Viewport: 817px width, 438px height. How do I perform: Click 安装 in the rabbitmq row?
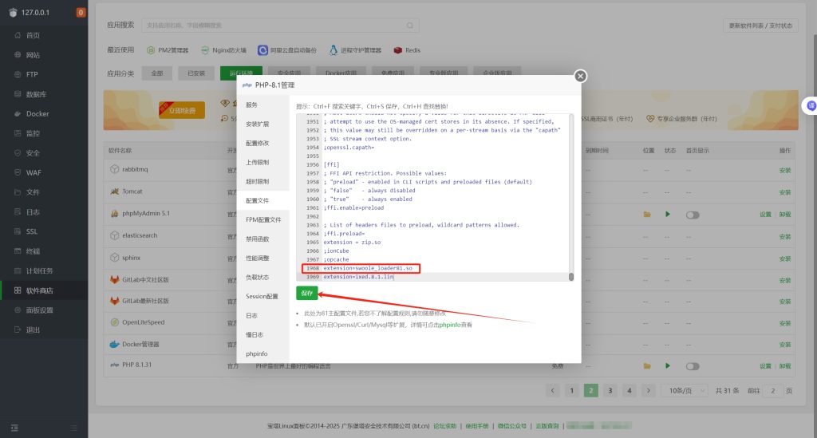pos(785,170)
